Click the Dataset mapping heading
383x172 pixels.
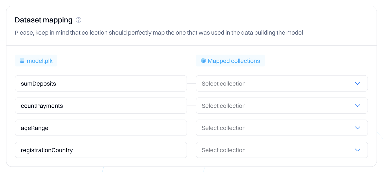point(44,20)
